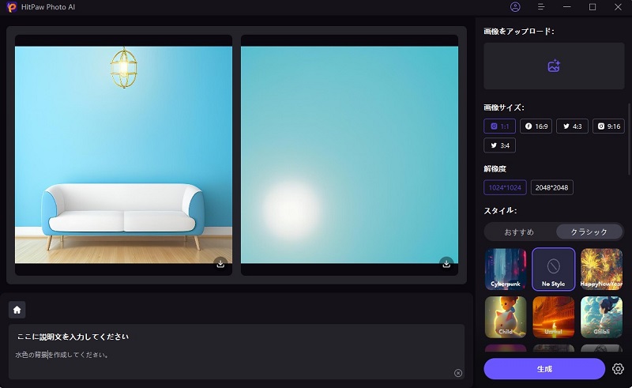
Task: Open the generated sofa room image
Action: pos(123,155)
